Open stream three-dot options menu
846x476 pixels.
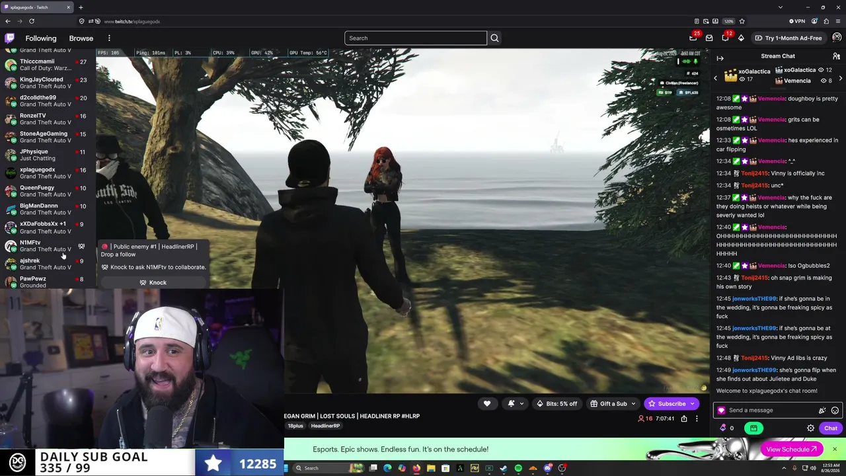(x=697, y=418)
